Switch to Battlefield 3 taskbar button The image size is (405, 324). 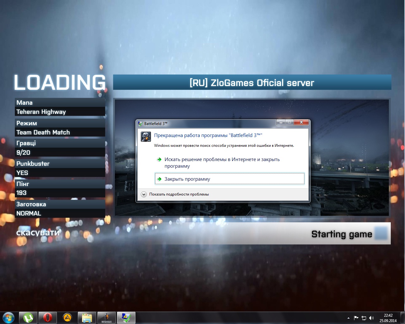(107, 318)
